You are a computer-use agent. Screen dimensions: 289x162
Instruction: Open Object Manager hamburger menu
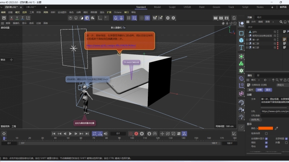[x=248, y=22]
